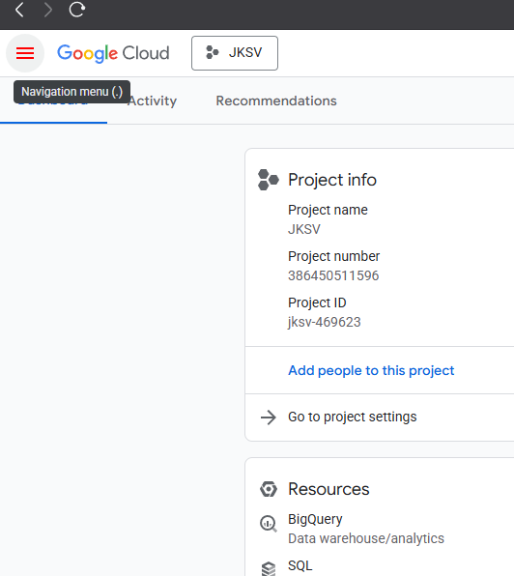Click the SQL stack icon

tap(269, 568)
